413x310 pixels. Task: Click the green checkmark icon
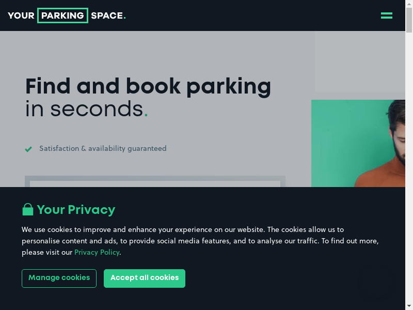[28, 149]
